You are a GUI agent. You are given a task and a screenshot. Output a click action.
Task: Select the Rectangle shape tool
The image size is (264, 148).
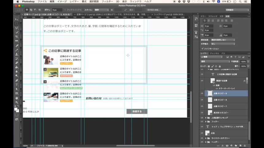(x=17, y=93)
